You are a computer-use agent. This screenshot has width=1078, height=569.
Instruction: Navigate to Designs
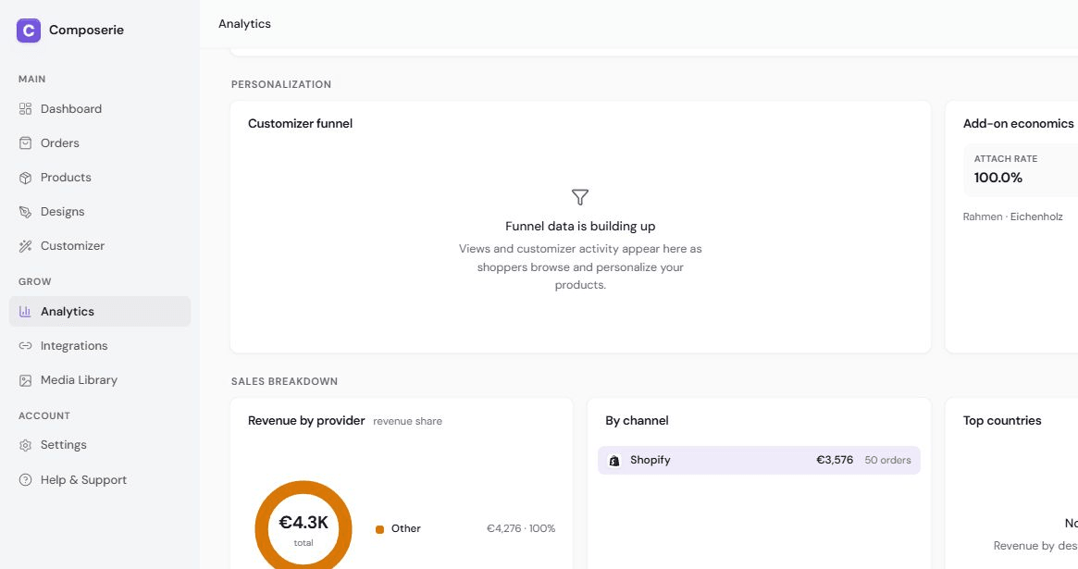[x=100, y=212]
